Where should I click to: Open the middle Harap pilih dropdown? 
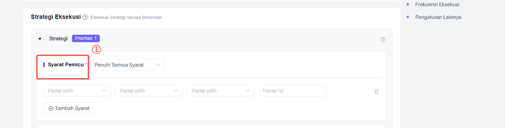(x=149, y=90)
